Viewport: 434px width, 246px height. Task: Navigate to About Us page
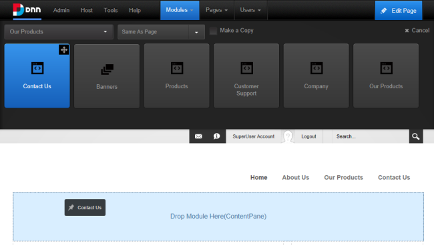click(296, 178)
